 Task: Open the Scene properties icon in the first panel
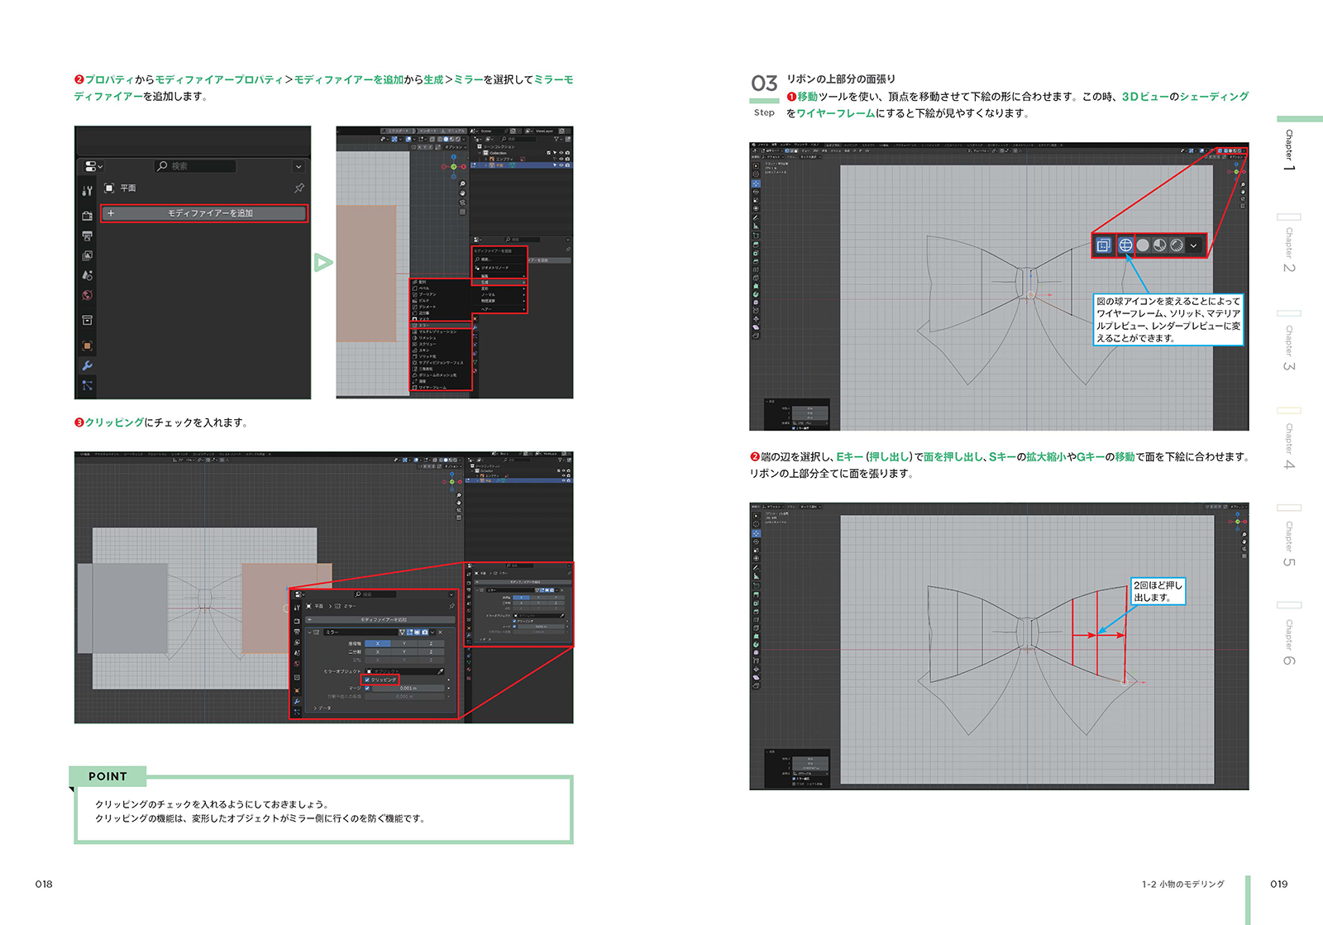tap(87, 275)
